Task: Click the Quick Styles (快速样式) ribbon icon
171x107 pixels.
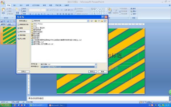Action: (115, 11)
